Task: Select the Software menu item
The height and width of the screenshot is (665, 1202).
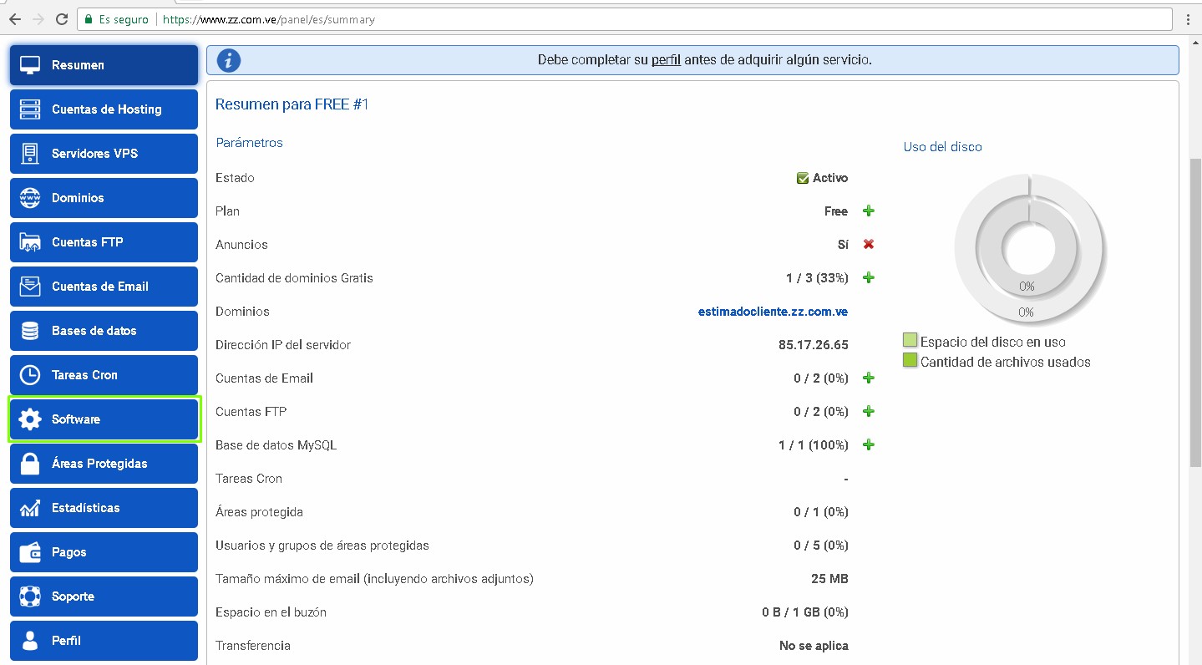Action: tap(104, 419)
